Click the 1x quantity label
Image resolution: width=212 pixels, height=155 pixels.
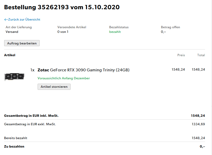[32, 70]
